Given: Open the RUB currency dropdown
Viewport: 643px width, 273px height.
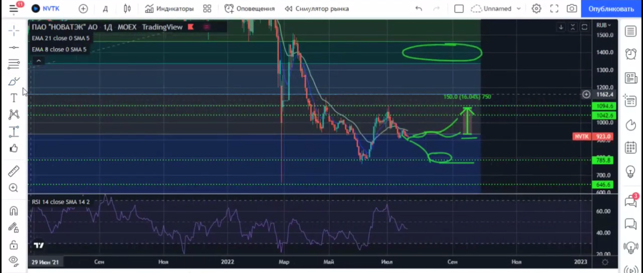Looking at the screenshot, I should tap(603, 25).
